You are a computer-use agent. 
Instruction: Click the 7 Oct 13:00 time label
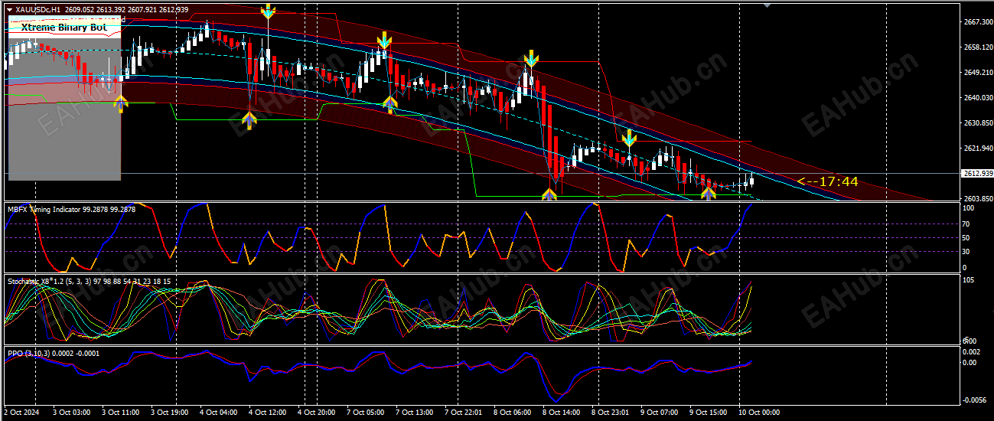pos(416,413)
